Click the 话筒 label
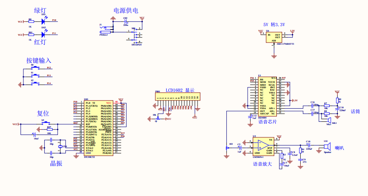This screenshot has width=368, height=196. [x=355, y=112]
